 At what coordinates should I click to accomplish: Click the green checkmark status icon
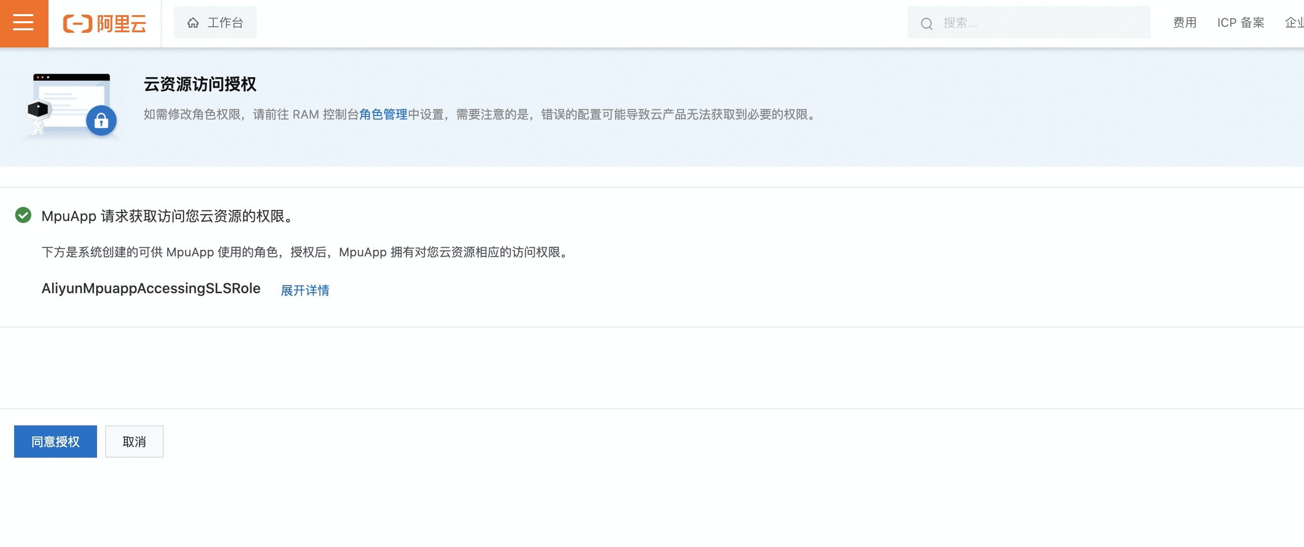pyautogui.click(x=23, y=215)
